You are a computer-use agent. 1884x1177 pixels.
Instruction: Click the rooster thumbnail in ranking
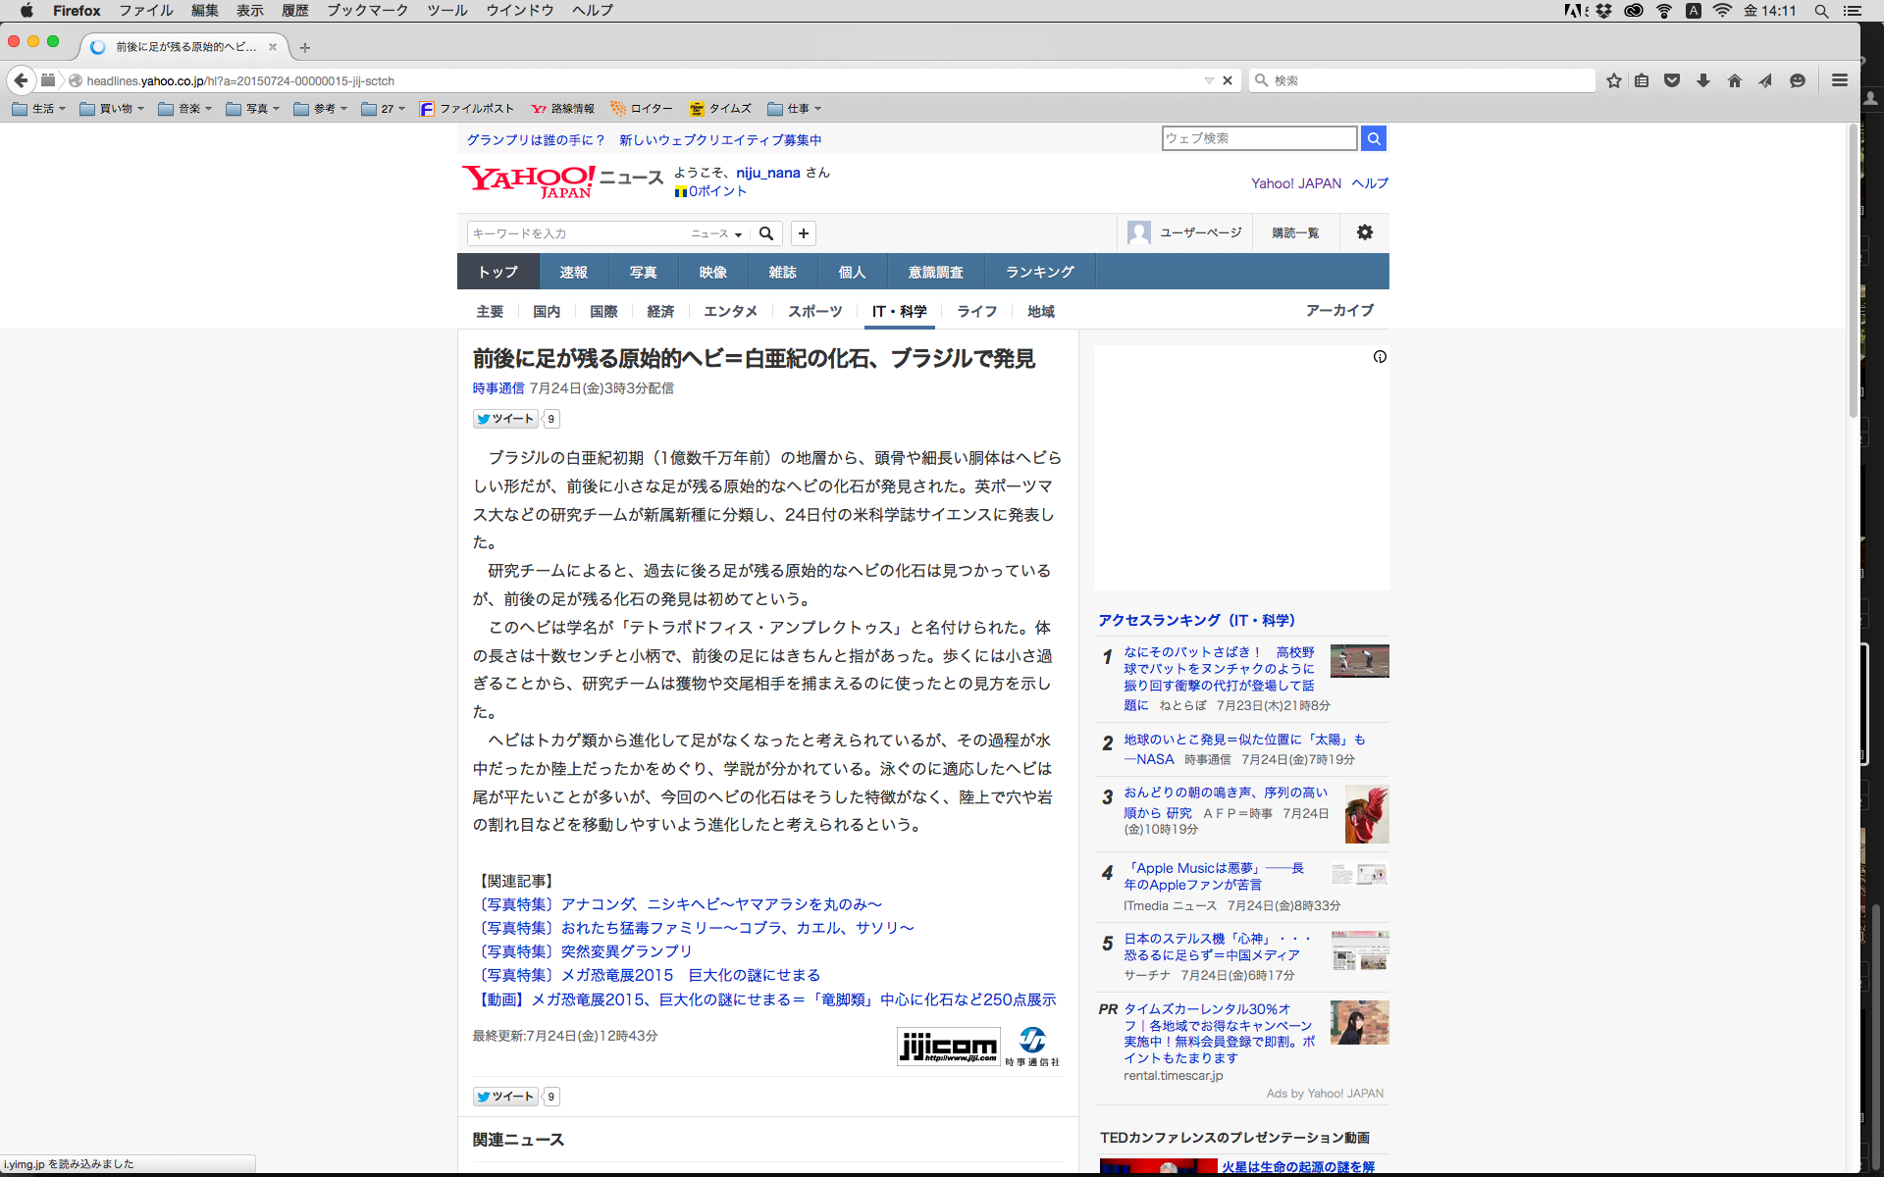pyautogui.click(x=1366, y=813)
